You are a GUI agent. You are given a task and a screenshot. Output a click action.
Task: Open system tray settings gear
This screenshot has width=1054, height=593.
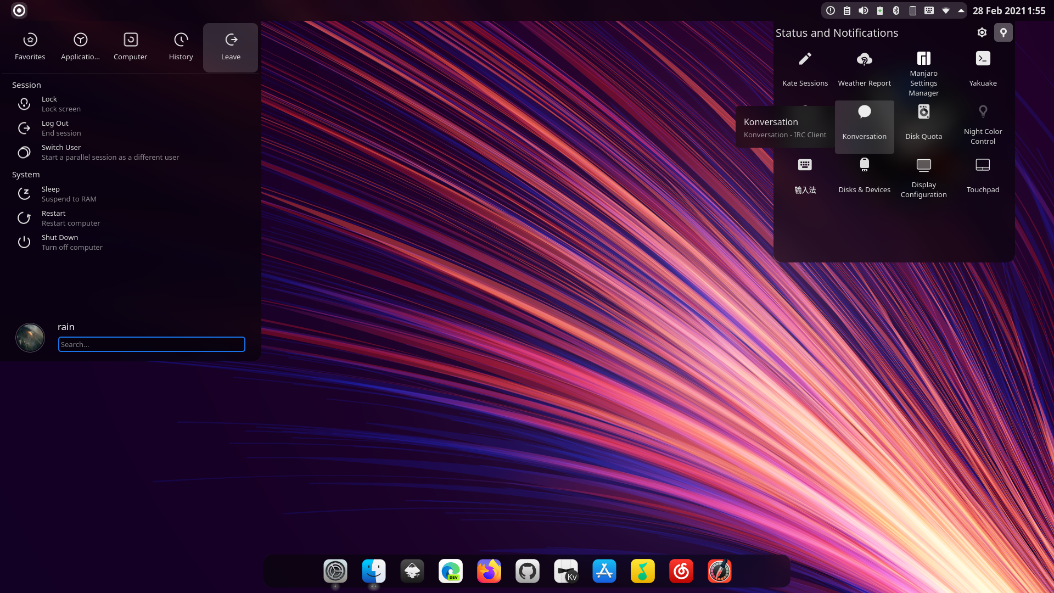pyautogui.click(x=982, y=32)
